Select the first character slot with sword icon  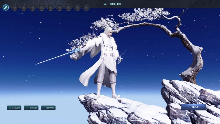click(6, 7)
